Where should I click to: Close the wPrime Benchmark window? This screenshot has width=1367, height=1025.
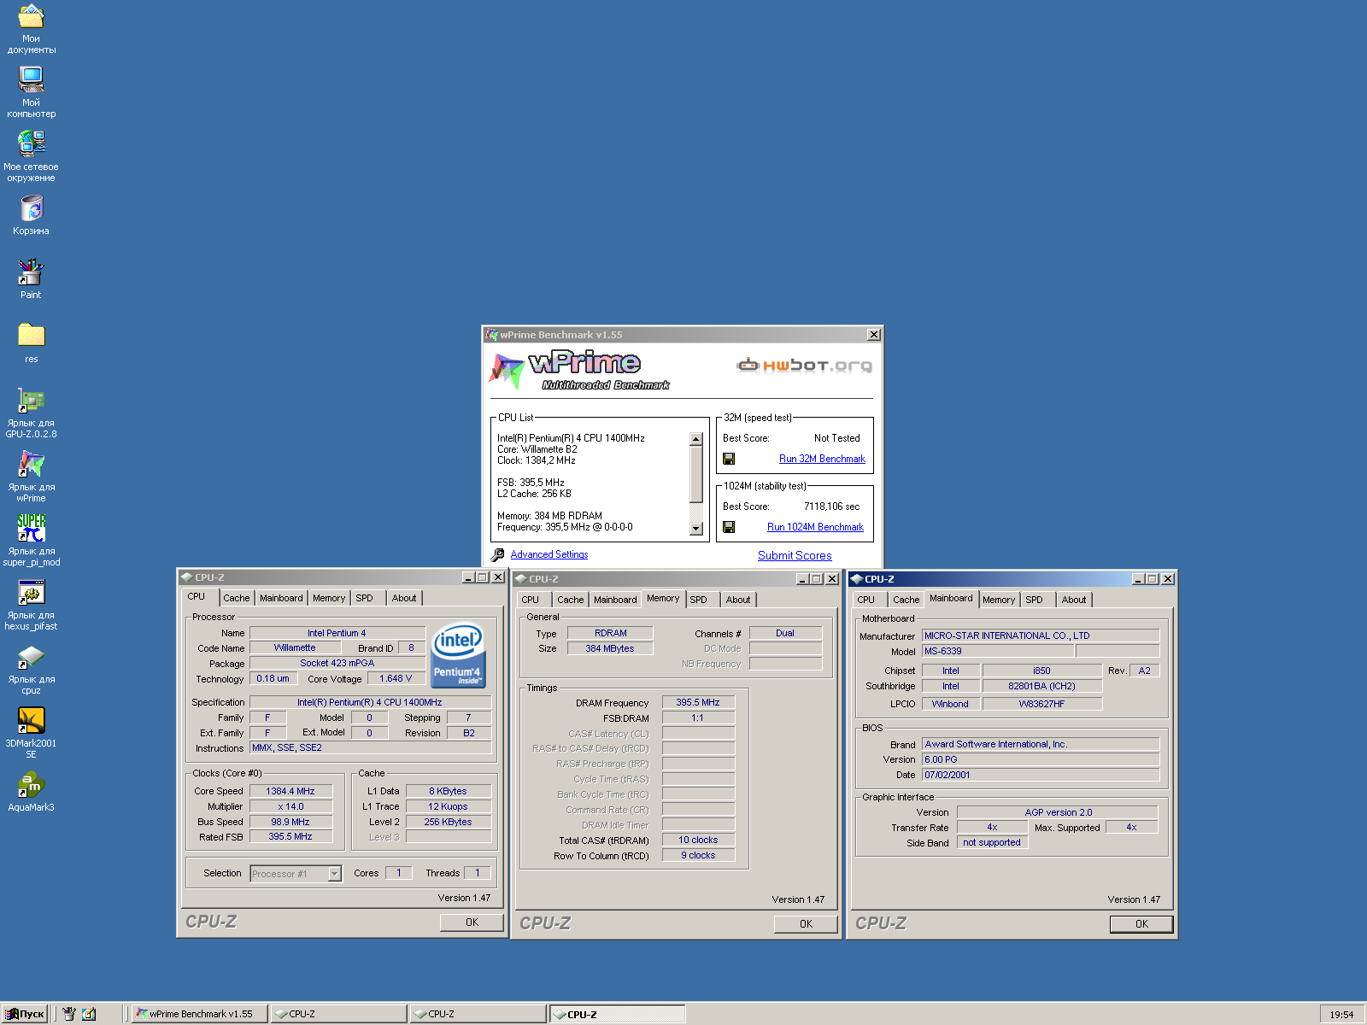pyautogui.click(x=874, y=335)
